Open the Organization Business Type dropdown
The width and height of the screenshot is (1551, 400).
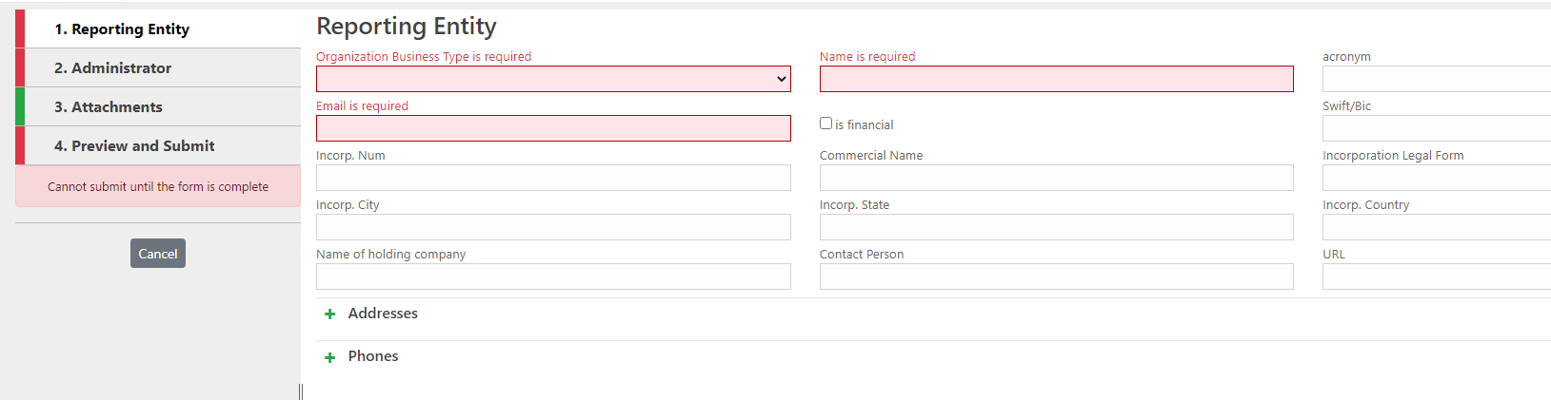(x=553, y=79)
